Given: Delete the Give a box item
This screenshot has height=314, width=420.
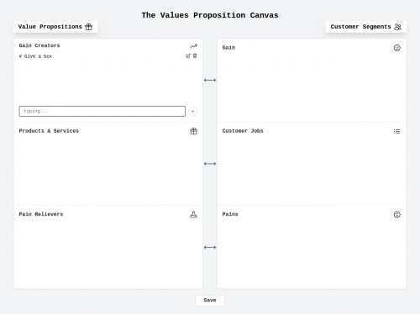Looking at the screenshot, I should click(195, 56).
